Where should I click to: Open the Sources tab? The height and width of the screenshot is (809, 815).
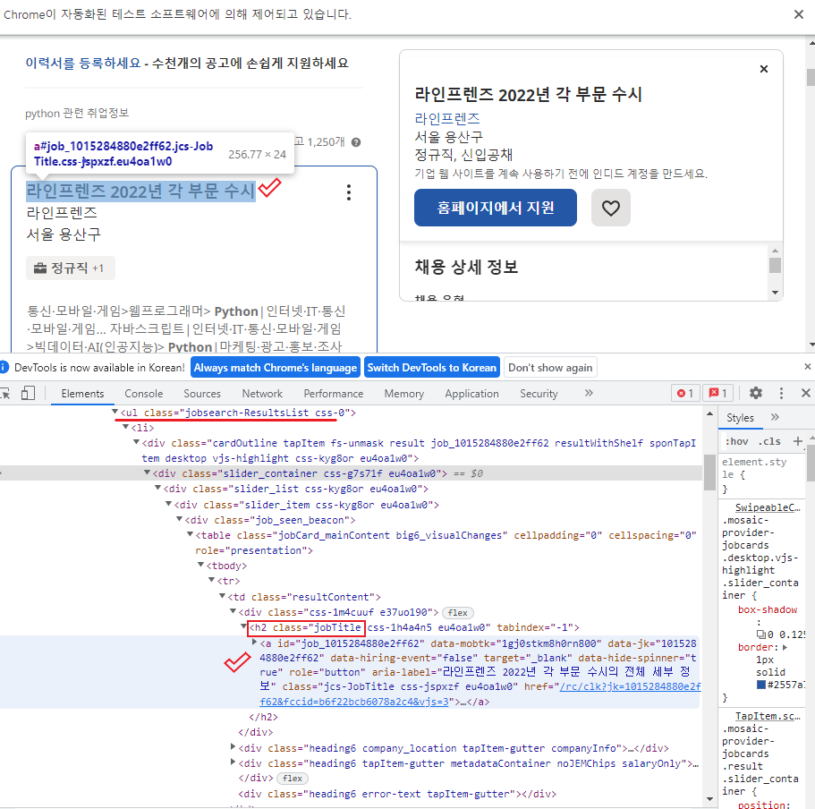[202, 394]
